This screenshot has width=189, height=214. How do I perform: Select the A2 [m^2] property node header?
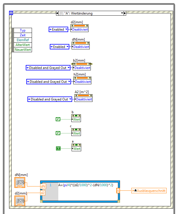coord(83,96)
